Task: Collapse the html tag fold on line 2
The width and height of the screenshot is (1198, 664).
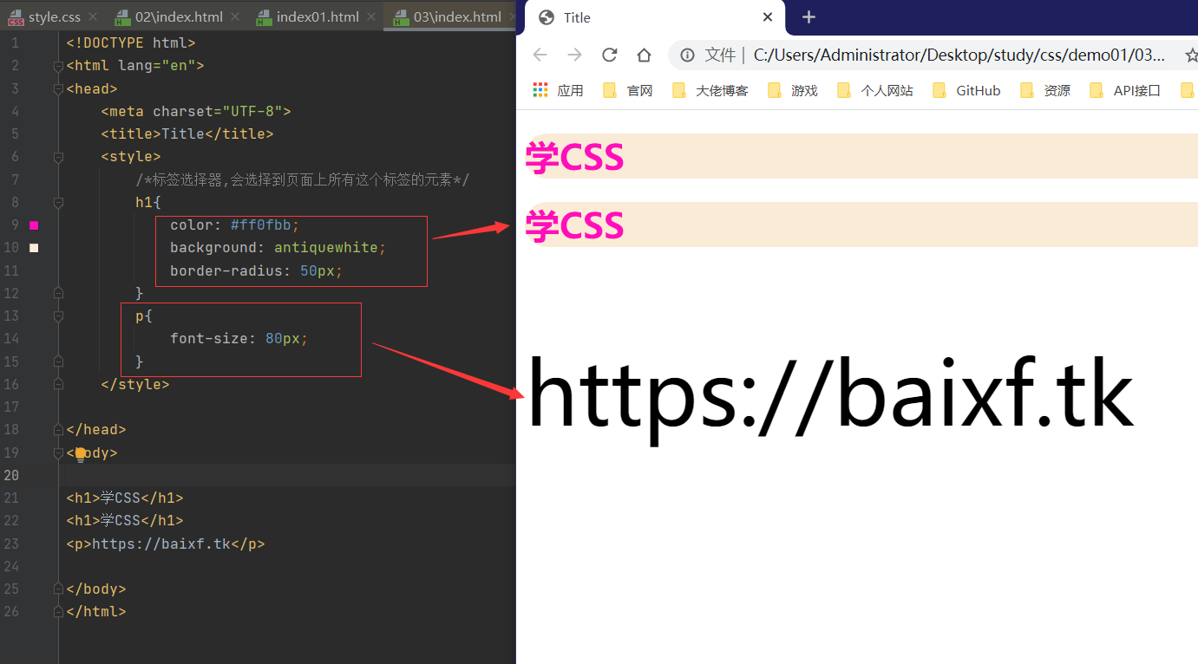Action: click(58, 66)
